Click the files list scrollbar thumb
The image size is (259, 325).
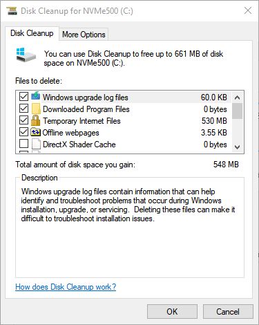tap(237, 111)
